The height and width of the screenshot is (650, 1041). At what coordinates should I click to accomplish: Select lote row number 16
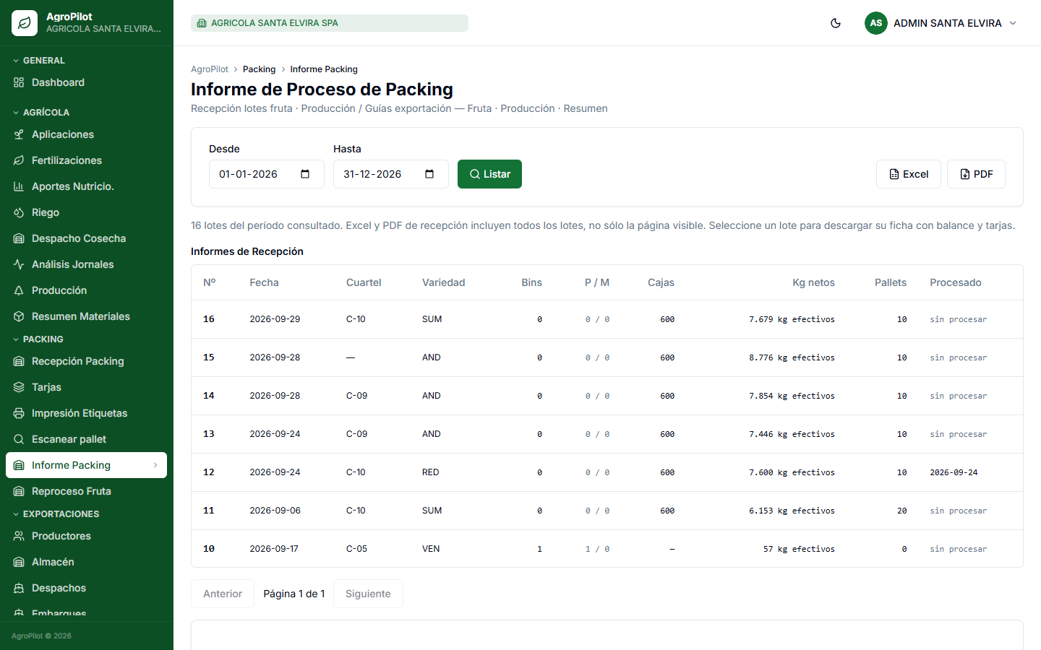point(607,319)
